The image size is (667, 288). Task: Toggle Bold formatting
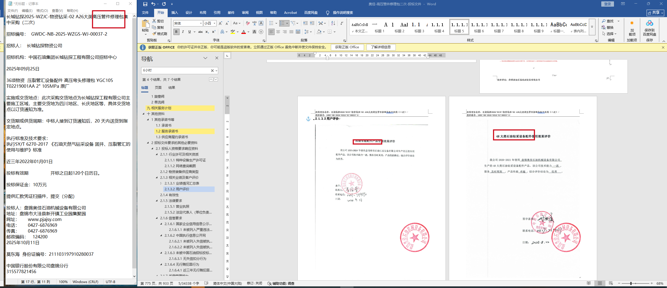(176, 32)
